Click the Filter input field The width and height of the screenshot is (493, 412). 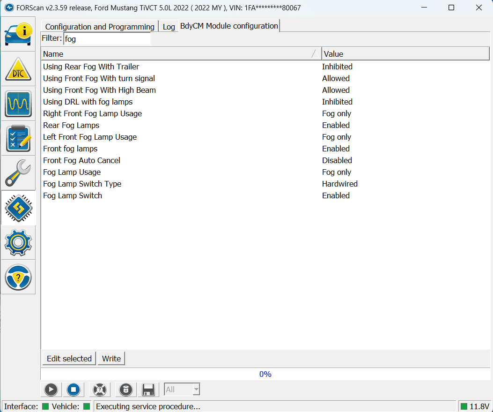coord(107,39)
